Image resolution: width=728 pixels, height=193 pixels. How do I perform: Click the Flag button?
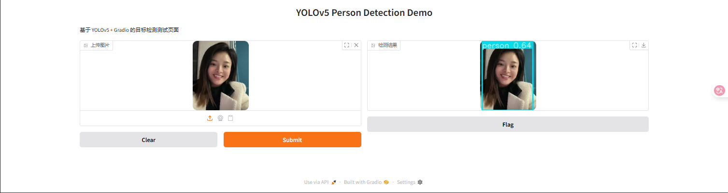(x=508, y=124)
